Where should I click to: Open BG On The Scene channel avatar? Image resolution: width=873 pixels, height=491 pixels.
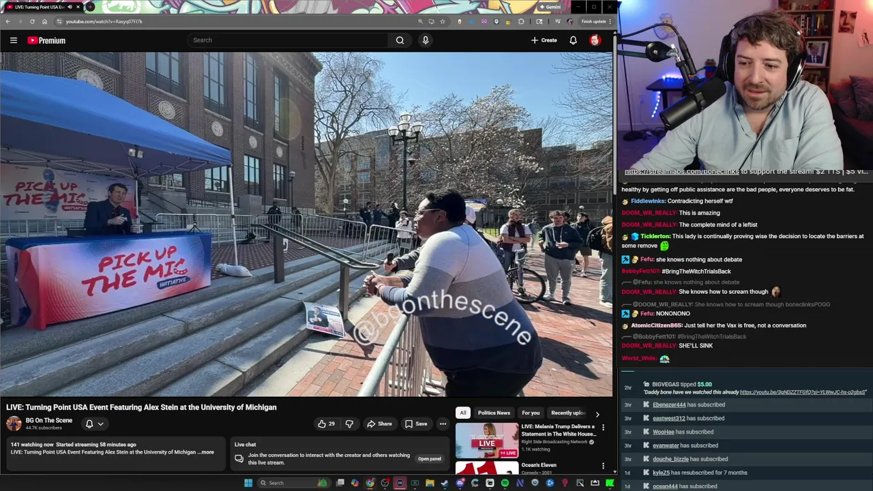14,423
